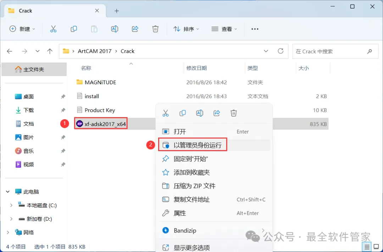Image resolution: width=383 pixels, height=252 pixels.
Task: Click the Delete trash icon in the toolbar
Action: [155, 29]
